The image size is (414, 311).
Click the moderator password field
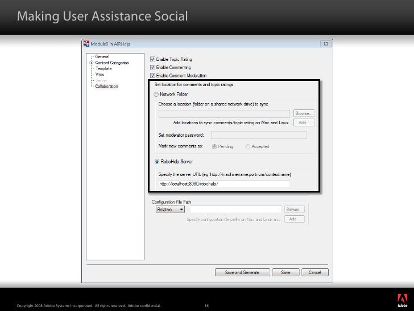259,135
